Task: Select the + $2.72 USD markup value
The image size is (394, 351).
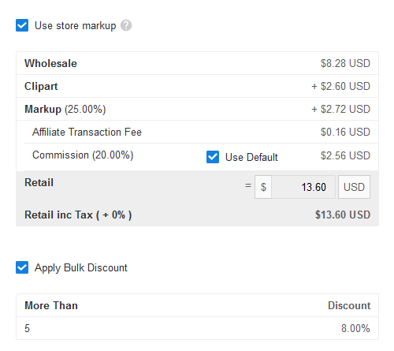Action: (340, 109)
